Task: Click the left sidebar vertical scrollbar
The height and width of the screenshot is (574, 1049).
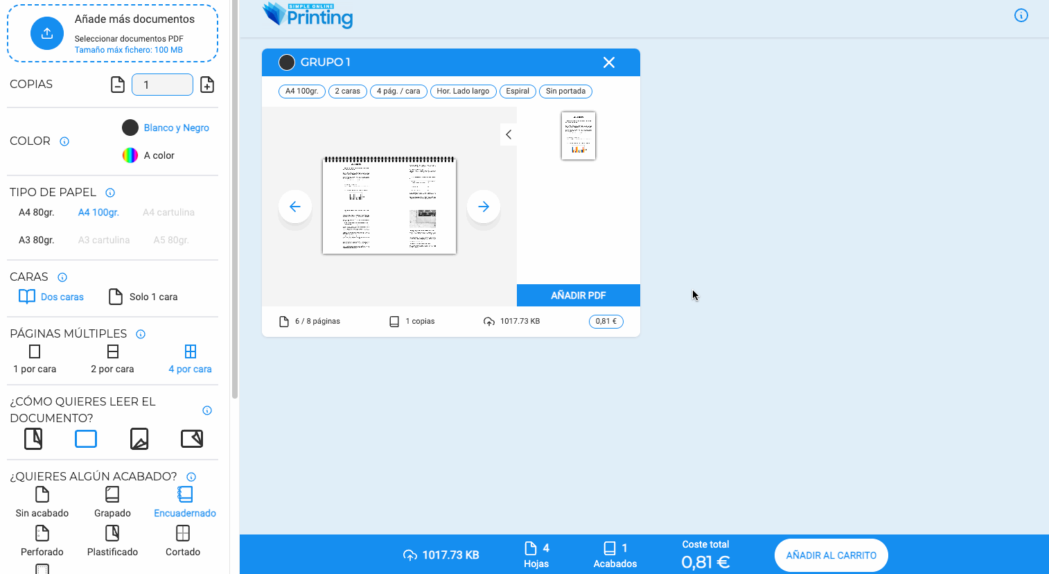Action: (235, 200)
